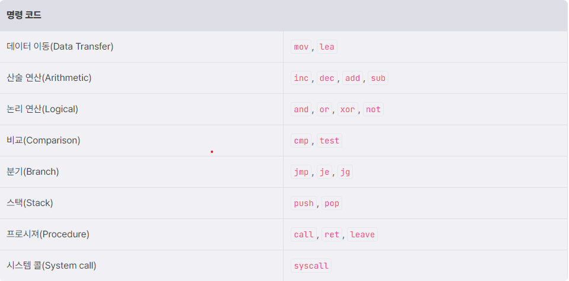Screen dimensions: 569x281
Task: Select the syscall code tag
Action: coord(311,266)
